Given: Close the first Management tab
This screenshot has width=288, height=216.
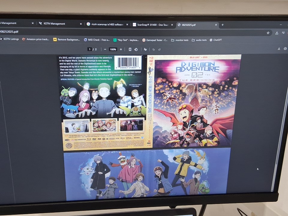Looking at the screenshot, I should click(33, 23).
